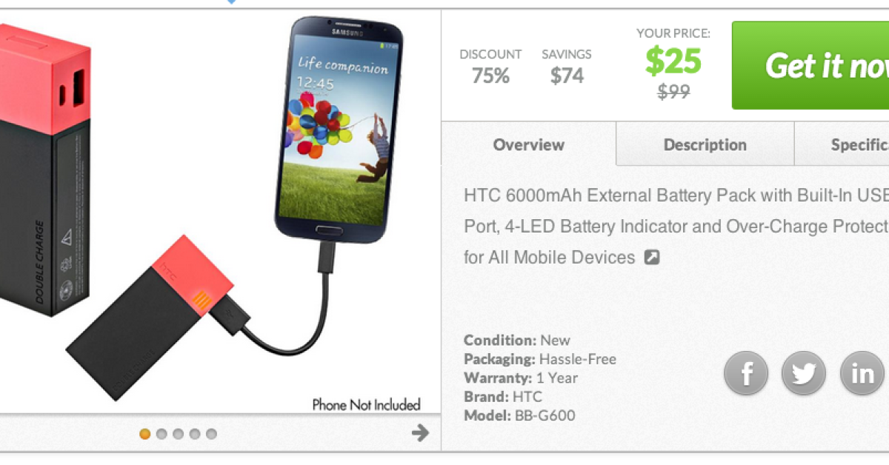Click the crossed-out $99 original price
The height and width of the screenshot is (465, 889).
click(673, 91)
